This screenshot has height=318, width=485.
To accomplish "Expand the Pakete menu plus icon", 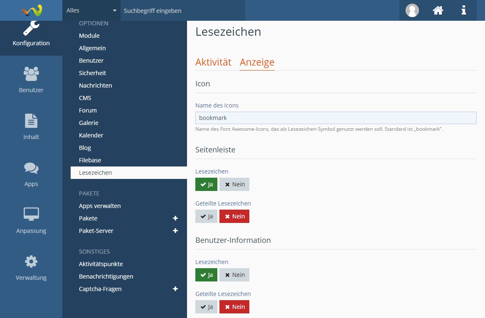I will (x=175, y=218).
